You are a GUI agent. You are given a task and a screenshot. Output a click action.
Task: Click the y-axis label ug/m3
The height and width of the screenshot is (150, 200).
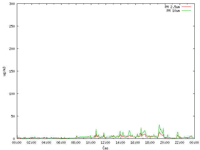tap(4, 71)
